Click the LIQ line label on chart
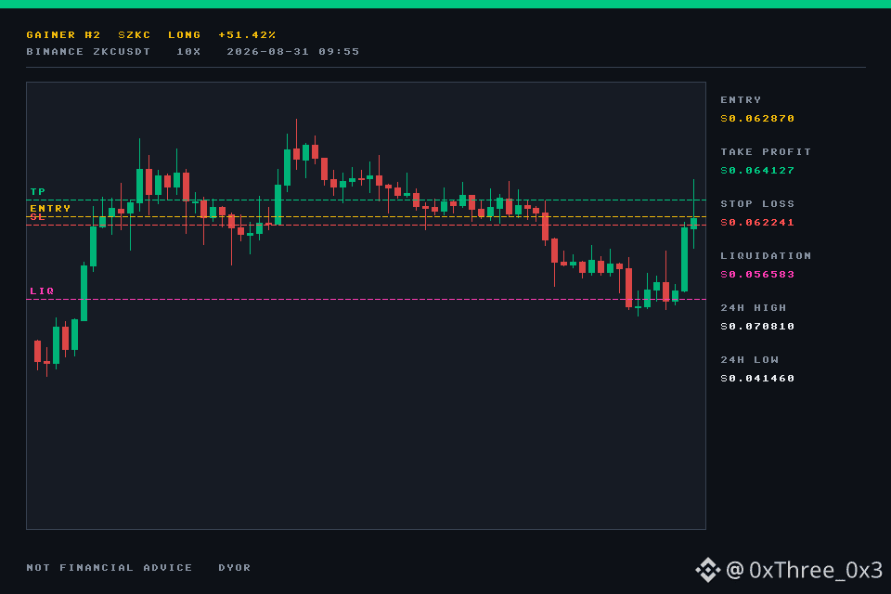Viewport: 891px width, 594px height. (42, 291)
